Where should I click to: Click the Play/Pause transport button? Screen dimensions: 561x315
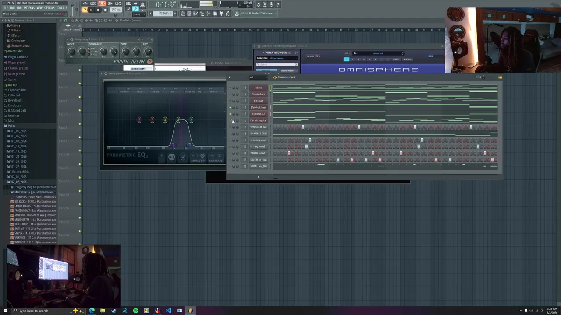pyautogui.click(x=91, y=10)
